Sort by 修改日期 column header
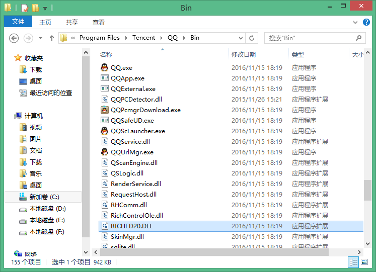This screenshot has height=272, width=376. point(258,55)
